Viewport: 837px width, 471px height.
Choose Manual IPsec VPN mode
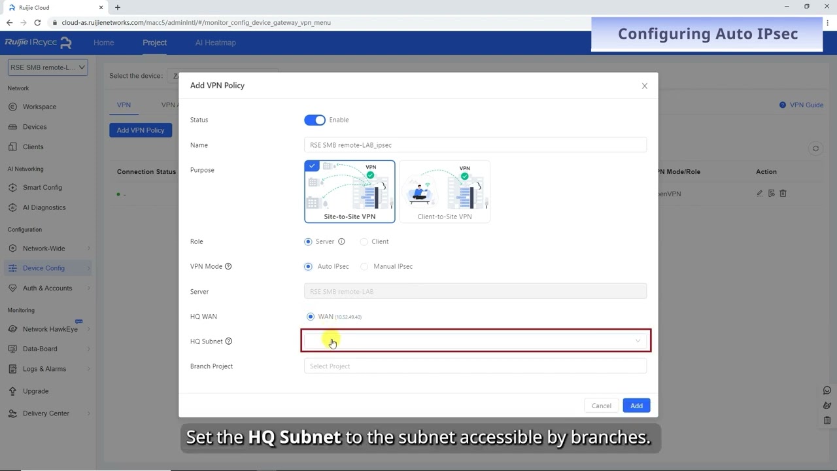(364, 266)
